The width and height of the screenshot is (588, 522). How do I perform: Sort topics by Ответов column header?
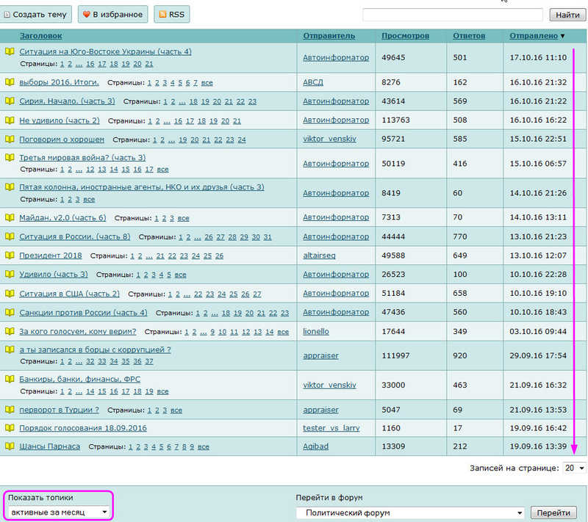pos(469,35)
